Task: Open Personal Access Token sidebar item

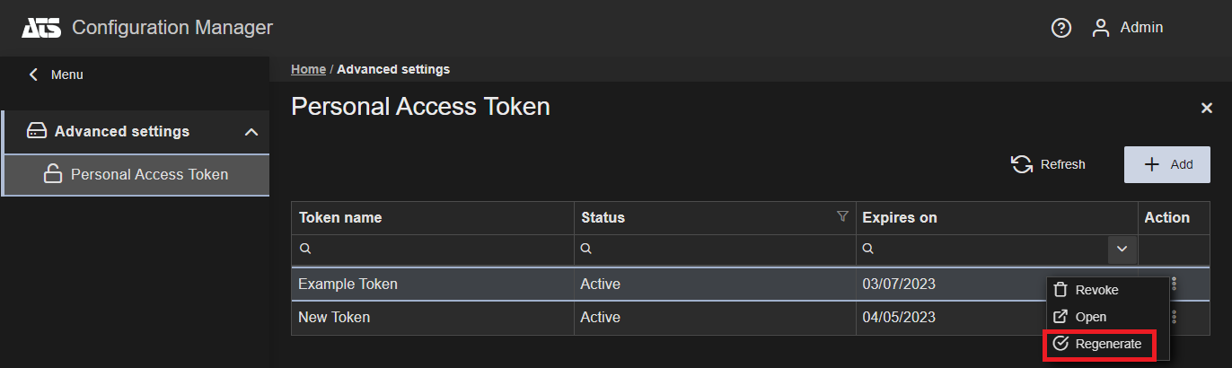Action: click(149, 175)
